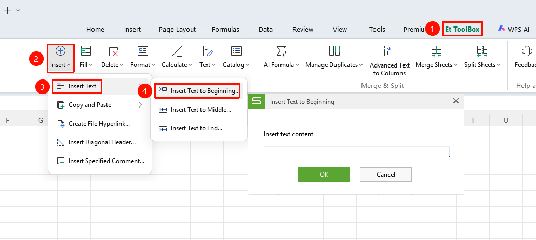
Task: Open the Copy and Paste submenu
Action: point(99,105)
